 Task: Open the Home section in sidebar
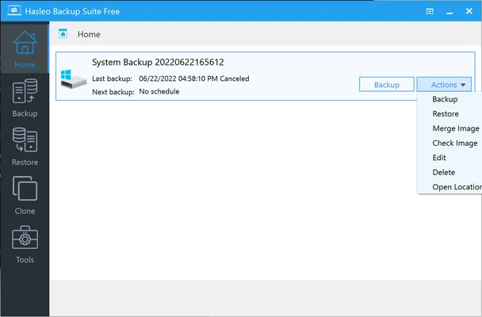point(25,48)
